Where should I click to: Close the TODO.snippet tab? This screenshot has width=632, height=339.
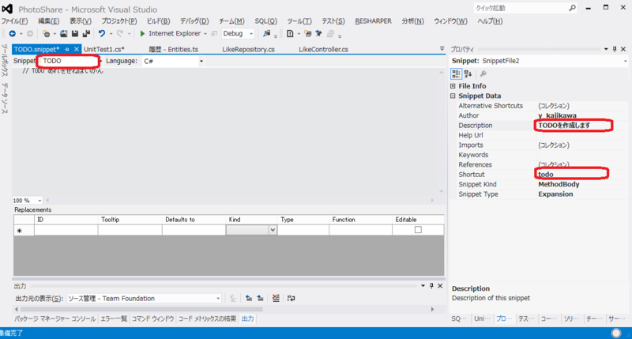[x=76, y=49]
